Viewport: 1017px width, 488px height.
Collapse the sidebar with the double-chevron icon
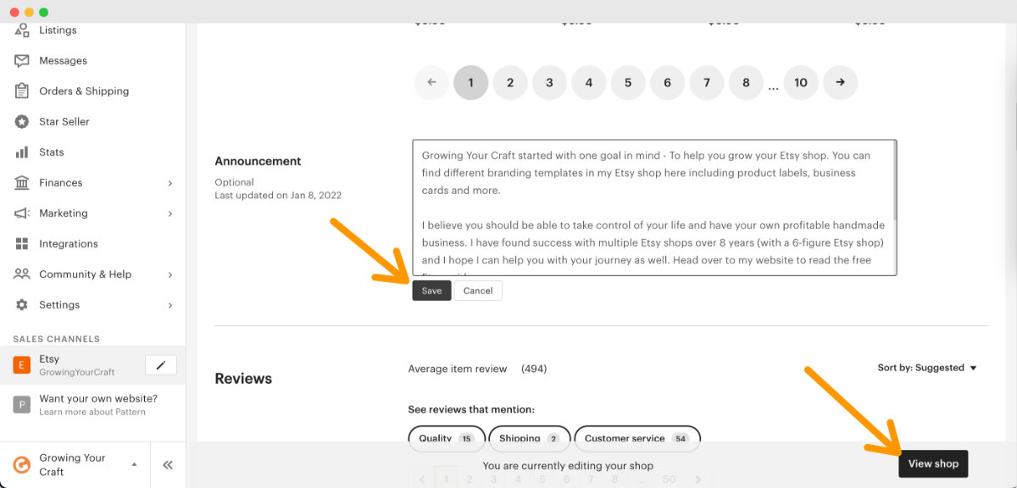pyautogui.click(x=167, y=464)
